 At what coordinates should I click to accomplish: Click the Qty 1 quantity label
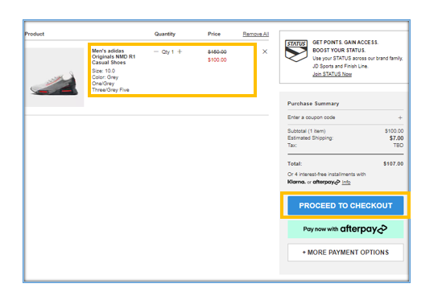(167, 51)
